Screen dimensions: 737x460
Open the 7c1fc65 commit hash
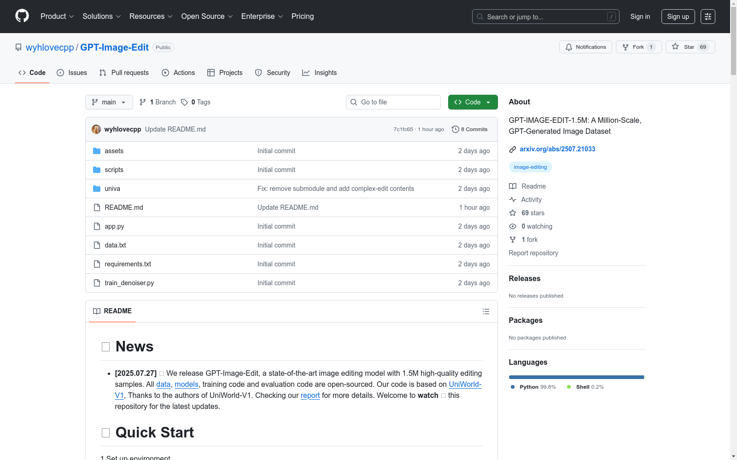pos(403,129)
